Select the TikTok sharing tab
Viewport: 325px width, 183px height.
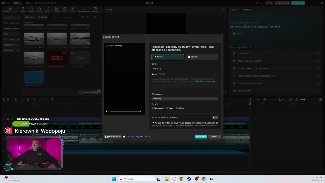click(168, 57)
